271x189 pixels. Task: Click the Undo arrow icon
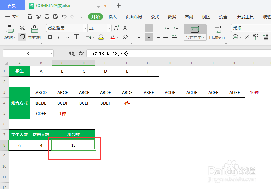(64, 17)
